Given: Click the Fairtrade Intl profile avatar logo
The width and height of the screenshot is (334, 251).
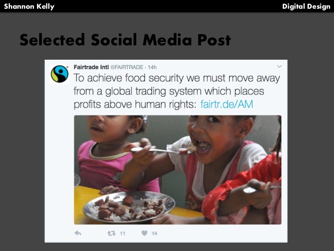Looking at the screenshot, I should [60, 74].
